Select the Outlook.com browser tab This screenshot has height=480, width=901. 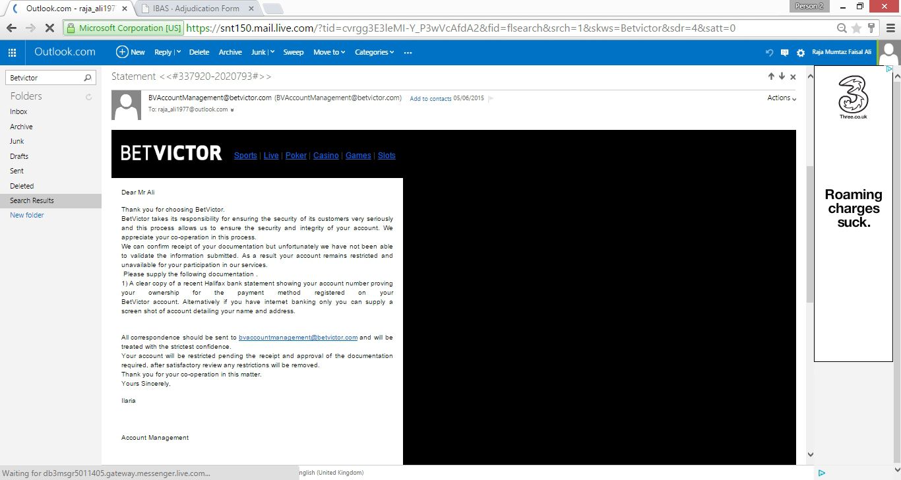(69, 9)
